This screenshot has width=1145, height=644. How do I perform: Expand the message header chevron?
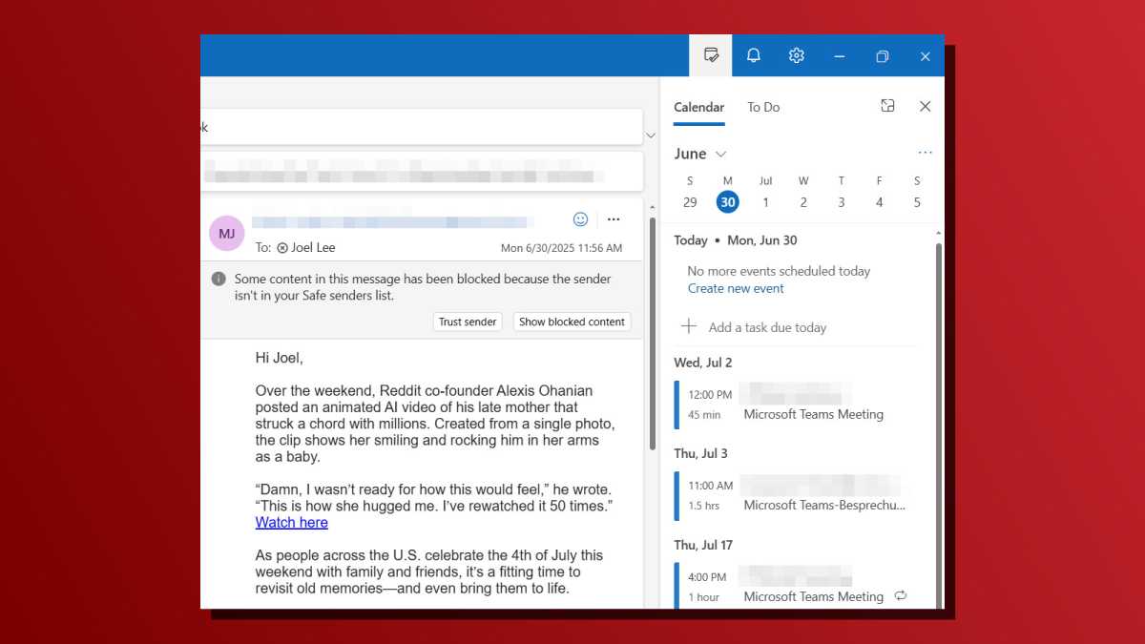(x=651, y=135)
